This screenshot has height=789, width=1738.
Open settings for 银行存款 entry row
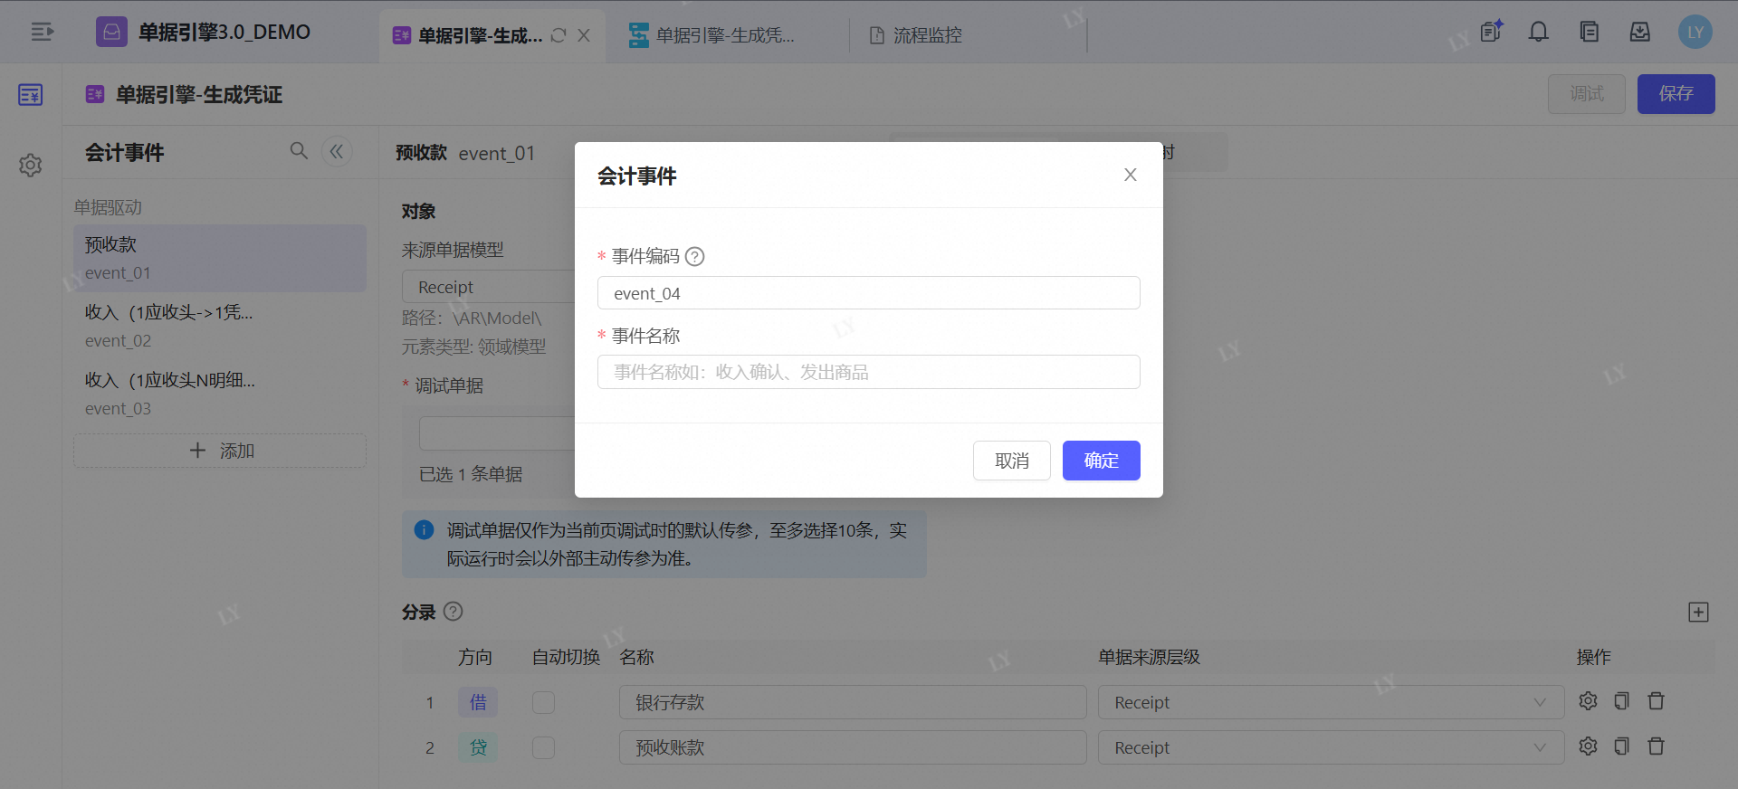click(1588, 701)
